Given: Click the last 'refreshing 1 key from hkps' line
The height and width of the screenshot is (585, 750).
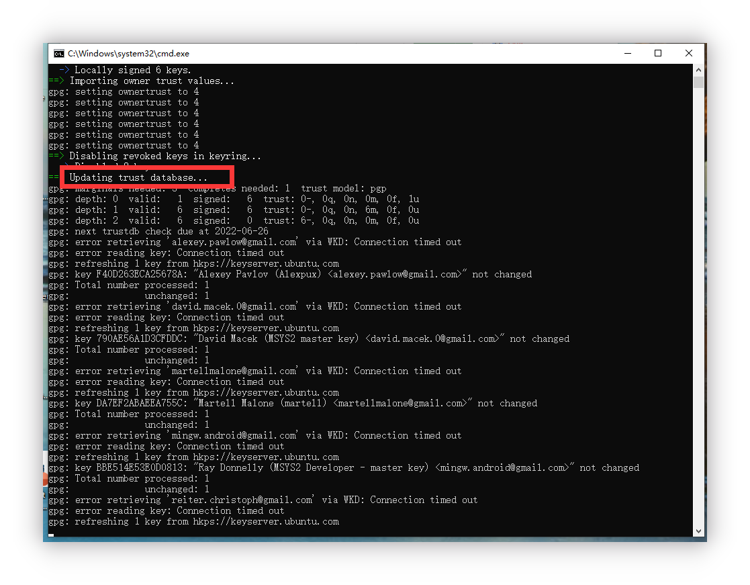Looking at the screenshot, I should pyautogui.click(x=194, y=521).
